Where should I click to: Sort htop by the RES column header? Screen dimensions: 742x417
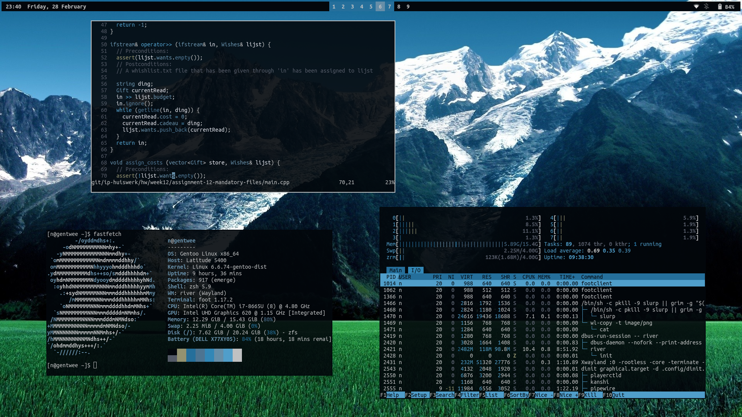pyautogui.click(x=487, y=277)
